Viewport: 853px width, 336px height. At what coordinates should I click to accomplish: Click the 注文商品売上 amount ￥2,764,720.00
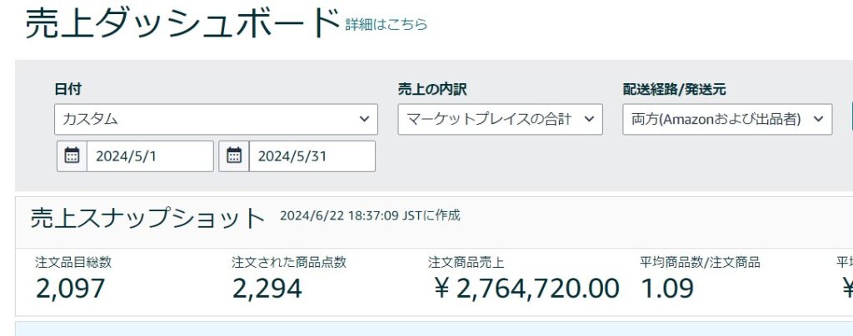pyautogui.click(x=526, y=289)
